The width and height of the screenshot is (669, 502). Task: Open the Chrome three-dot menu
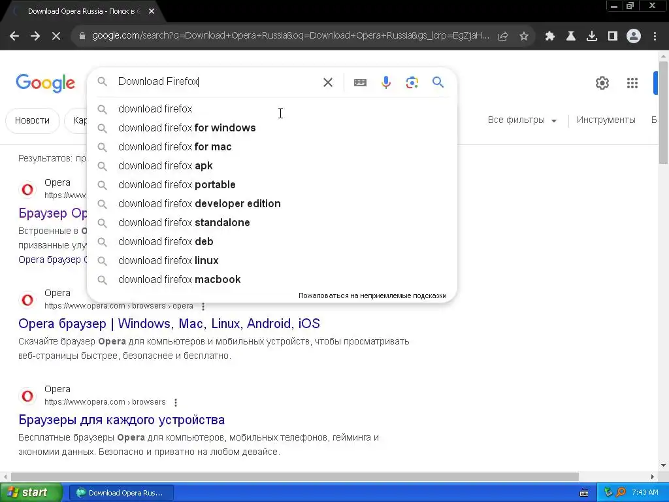click(x=655, y=36)
